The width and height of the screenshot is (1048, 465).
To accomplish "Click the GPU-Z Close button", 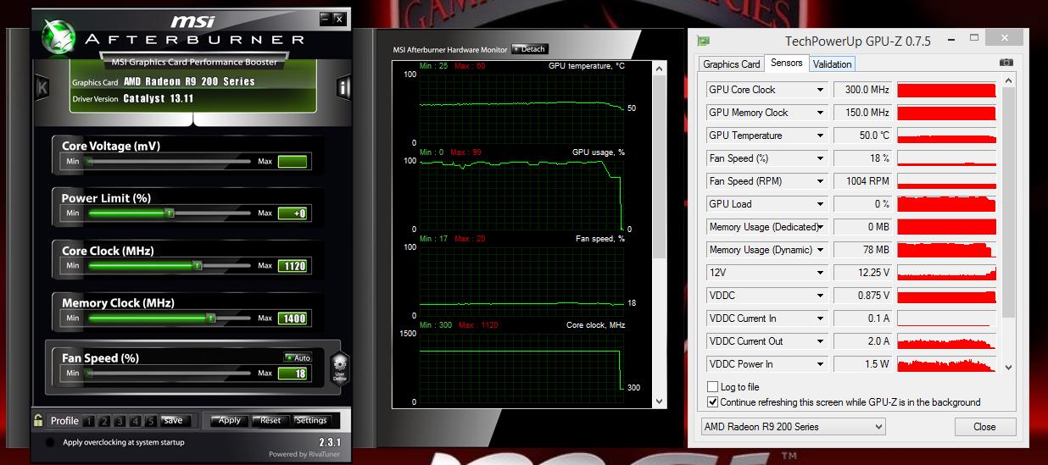I will (984, 427).
